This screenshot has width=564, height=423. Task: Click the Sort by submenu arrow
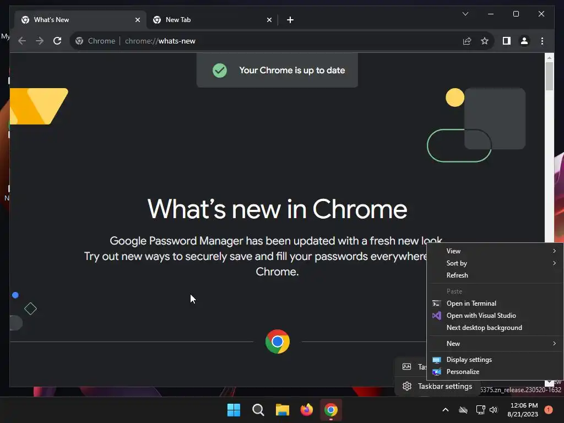click(554, 263)
